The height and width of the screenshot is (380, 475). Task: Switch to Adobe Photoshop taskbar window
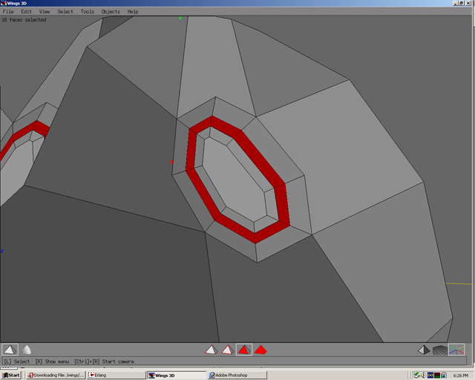[x=237, y=375]
